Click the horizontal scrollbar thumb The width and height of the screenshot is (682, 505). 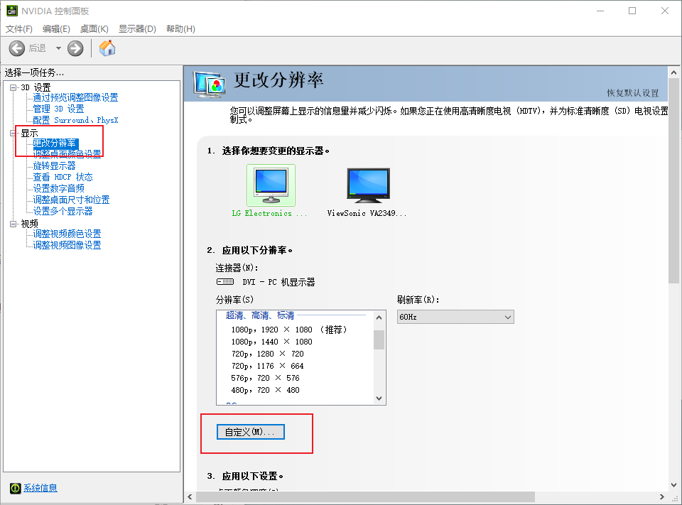point(365,496)
